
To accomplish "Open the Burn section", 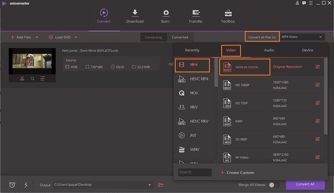I will pos(165,16).
